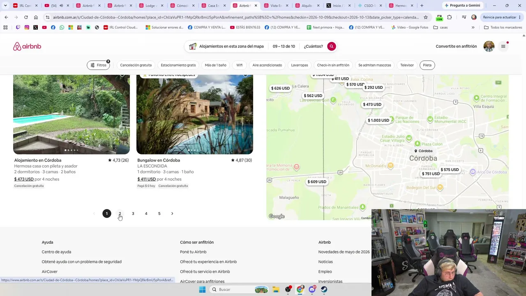
Task: Open Ofrecé tu experiencia en Airbnb link
Action: [x=208, y=262]
